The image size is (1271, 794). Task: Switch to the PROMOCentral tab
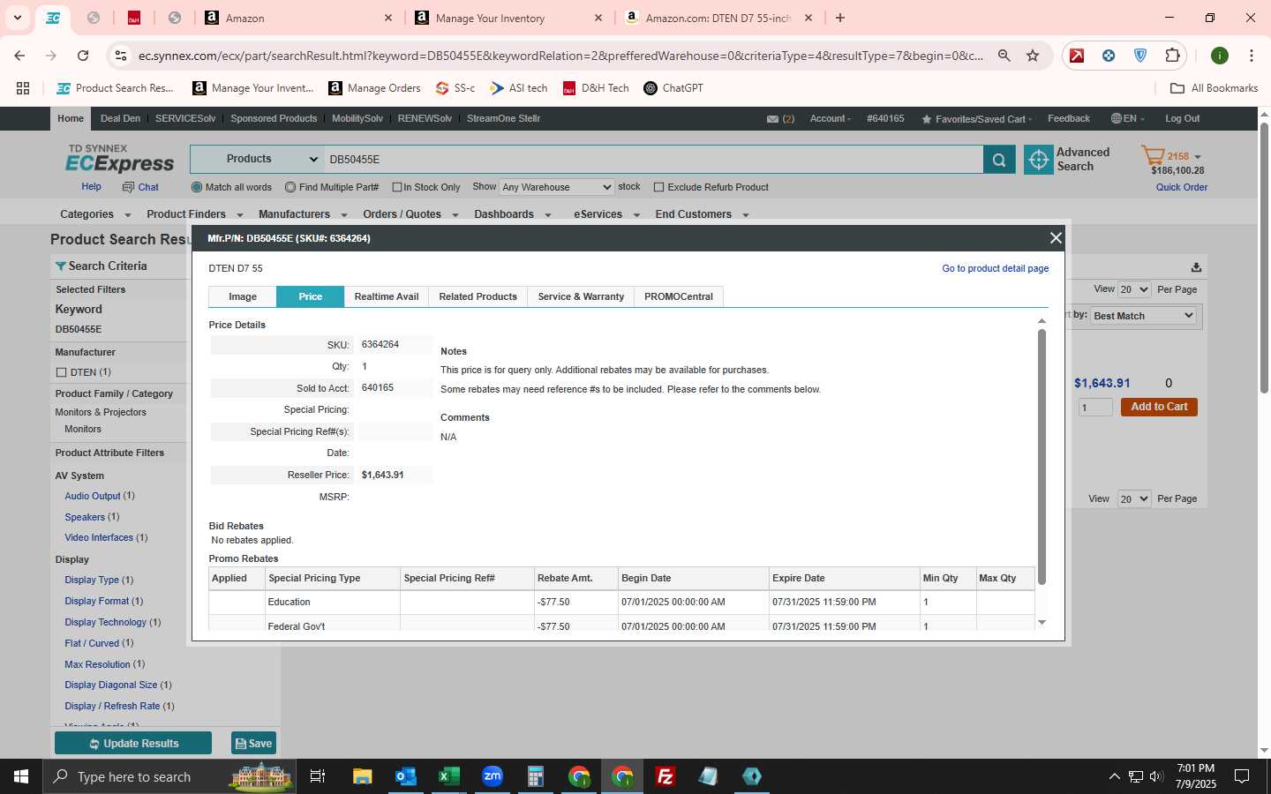pos(679,297)
